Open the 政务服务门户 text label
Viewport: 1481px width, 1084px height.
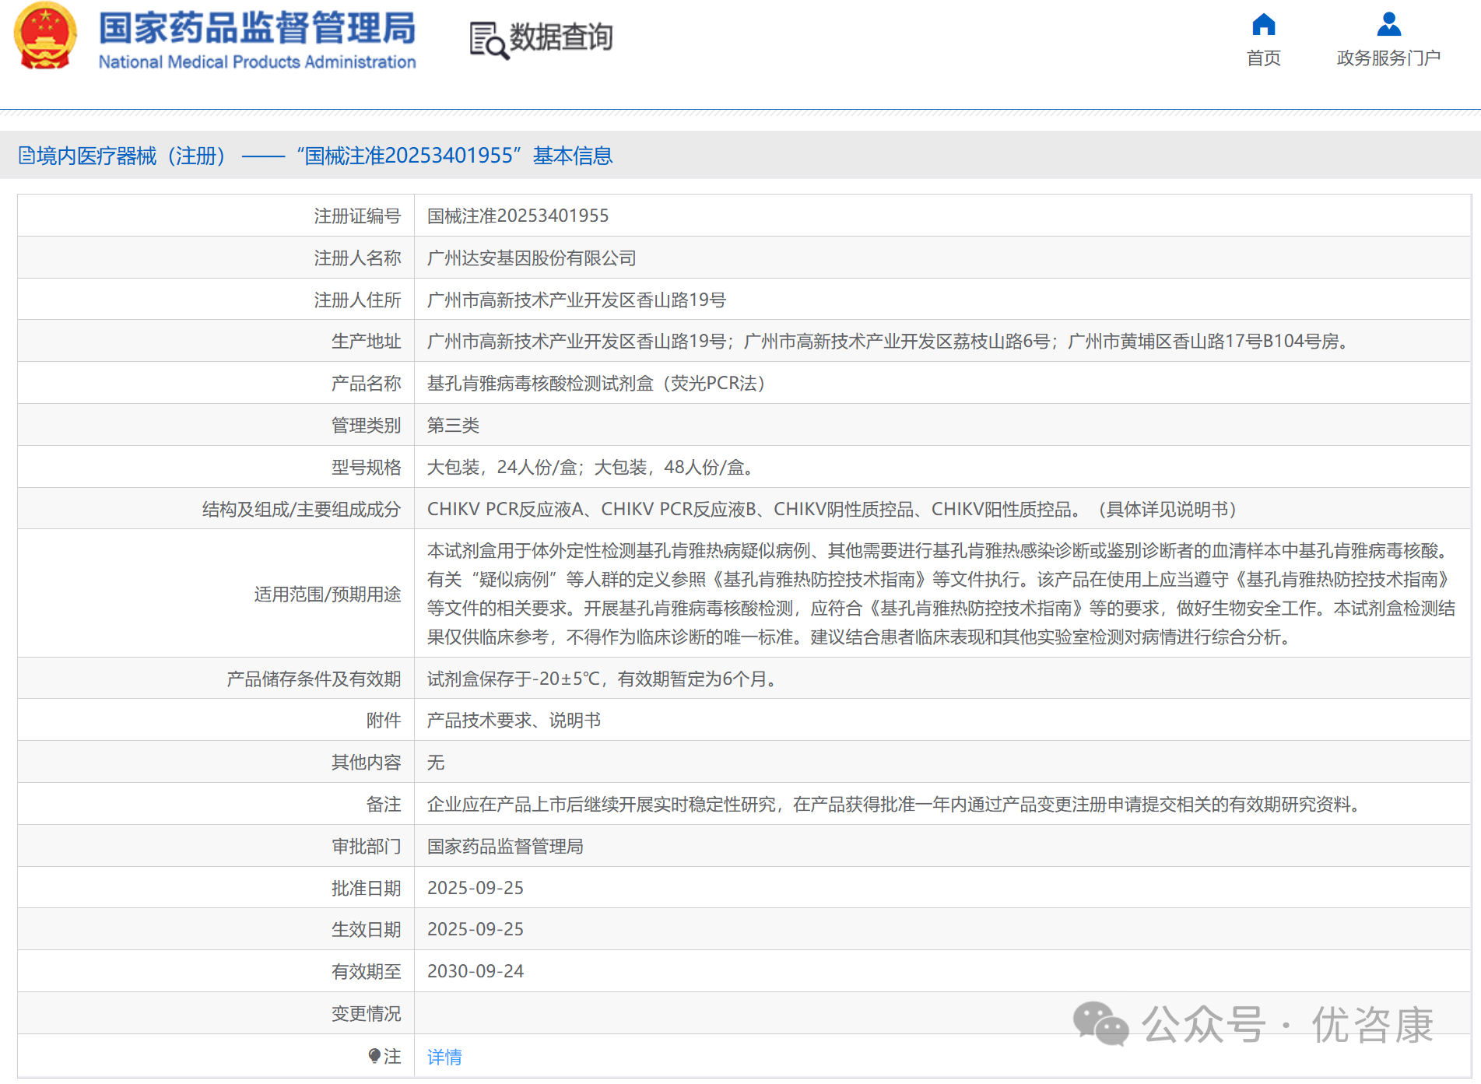(1388, 58)
